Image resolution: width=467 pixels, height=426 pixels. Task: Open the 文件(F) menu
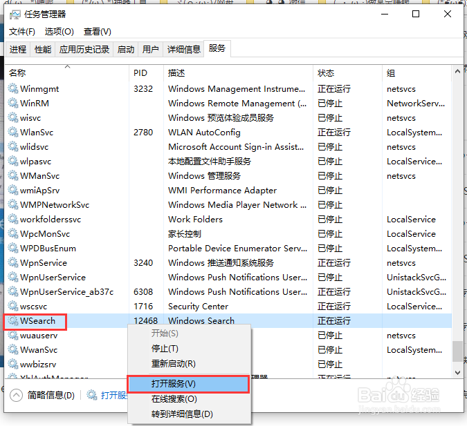(x=21, y=32)
